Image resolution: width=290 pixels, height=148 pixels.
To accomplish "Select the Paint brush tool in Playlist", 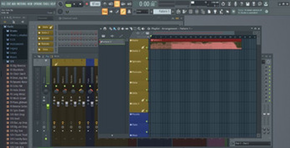I will [115, 29].
